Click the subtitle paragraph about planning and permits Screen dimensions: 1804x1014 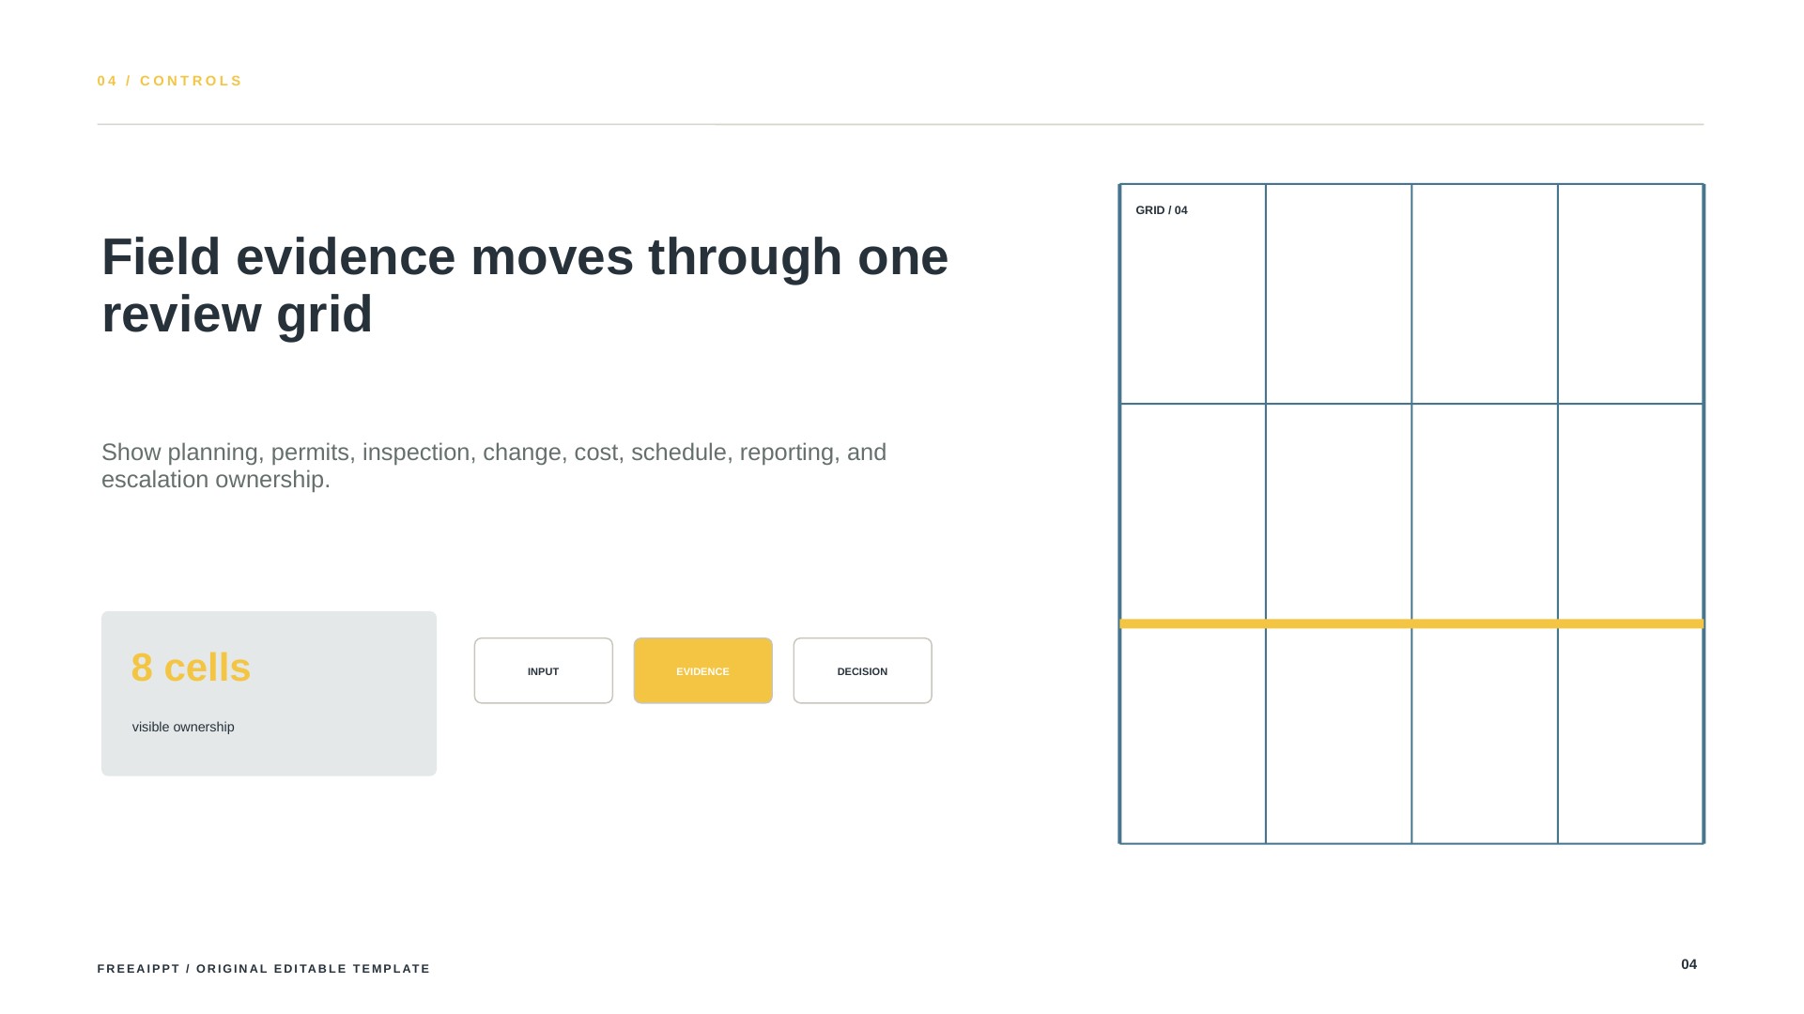(x=494, y=466)
